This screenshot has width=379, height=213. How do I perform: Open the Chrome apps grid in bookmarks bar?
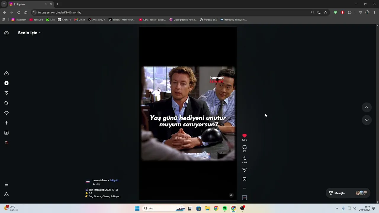pos(4,20)
